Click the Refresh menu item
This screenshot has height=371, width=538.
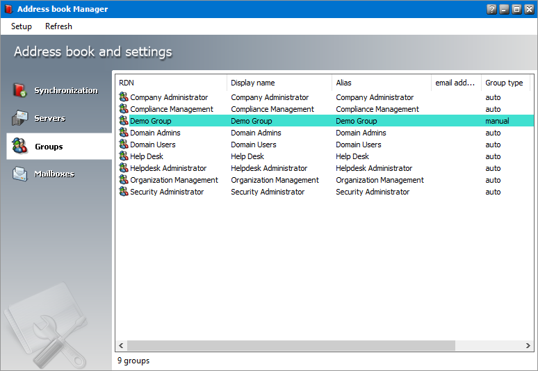pyautogui.click(x=58, y=26)
